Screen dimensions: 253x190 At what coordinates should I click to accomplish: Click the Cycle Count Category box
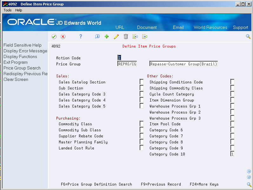click(x=232, y=94)
